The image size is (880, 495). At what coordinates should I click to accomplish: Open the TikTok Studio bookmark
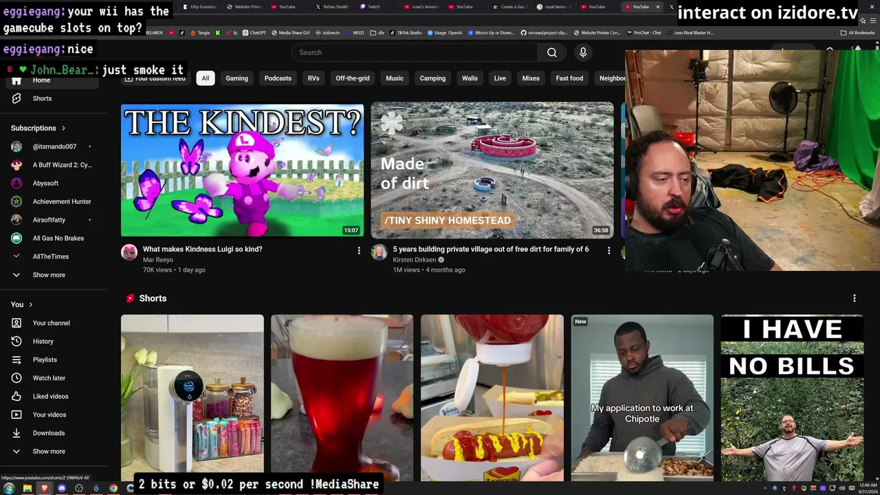tap(406, 33)
